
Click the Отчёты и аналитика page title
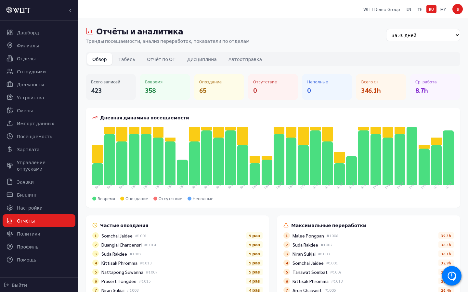[x=140, y=31]
